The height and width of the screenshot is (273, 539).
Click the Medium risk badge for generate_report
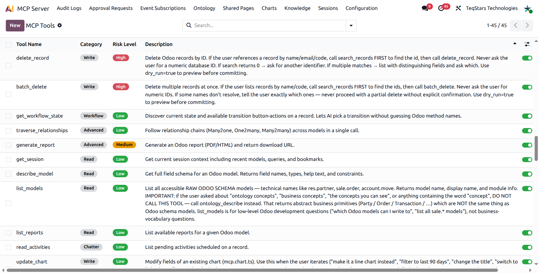[124, 145]
